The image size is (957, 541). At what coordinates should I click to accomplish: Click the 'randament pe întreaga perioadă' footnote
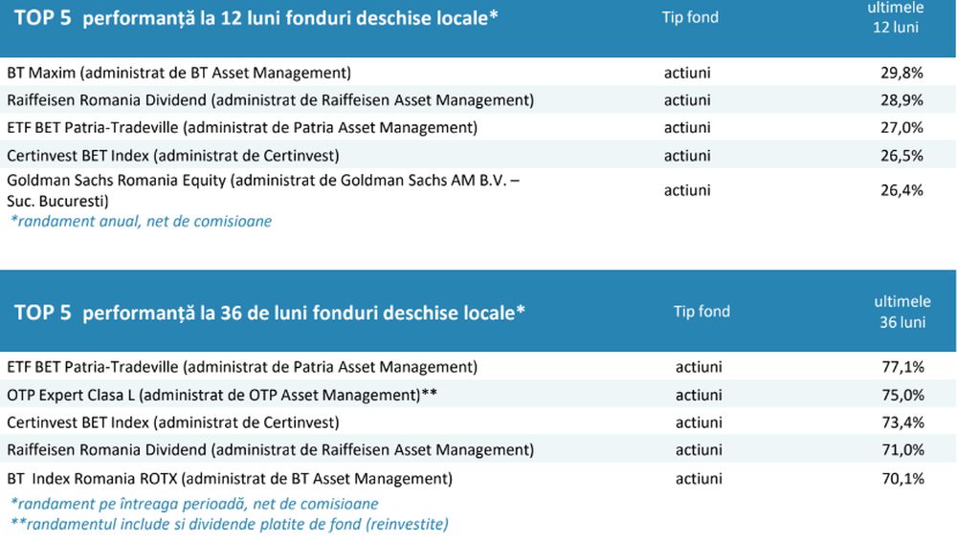click(x=194, y=504)
